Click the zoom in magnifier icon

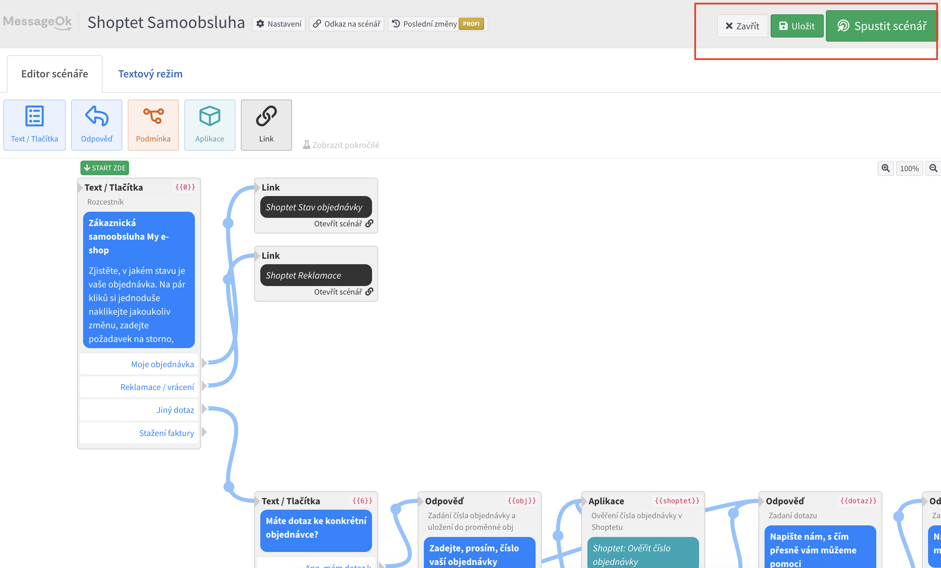click(885, 168)
